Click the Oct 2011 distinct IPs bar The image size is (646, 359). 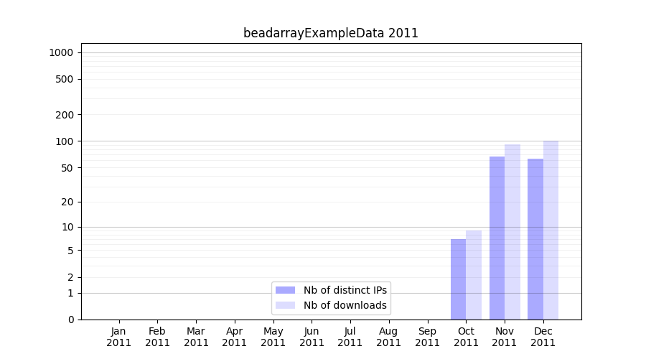[458, 279]
